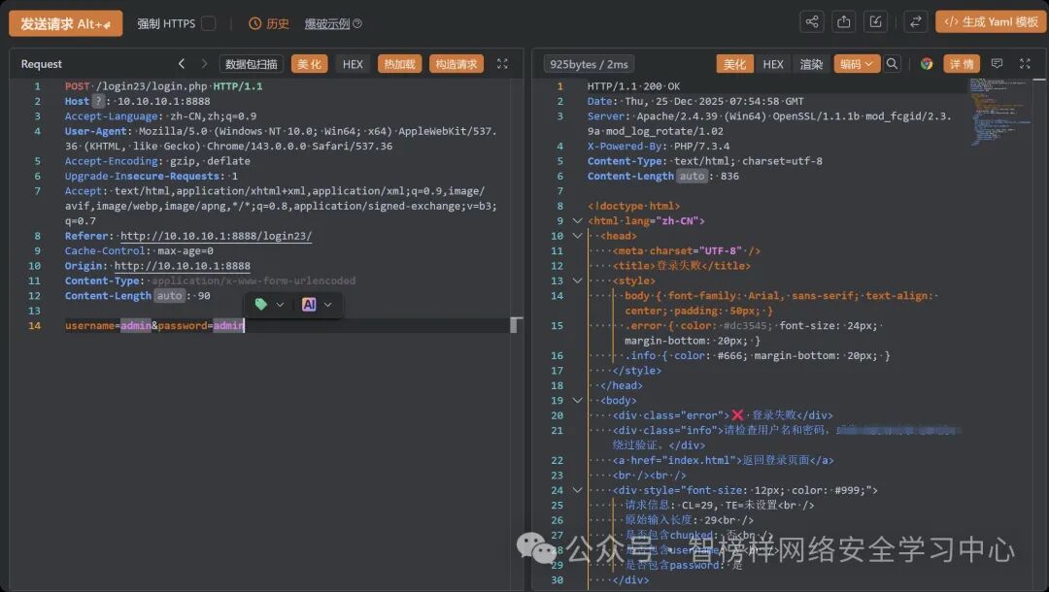Click the 发送请求 send request button

click(x=66, y=23)
